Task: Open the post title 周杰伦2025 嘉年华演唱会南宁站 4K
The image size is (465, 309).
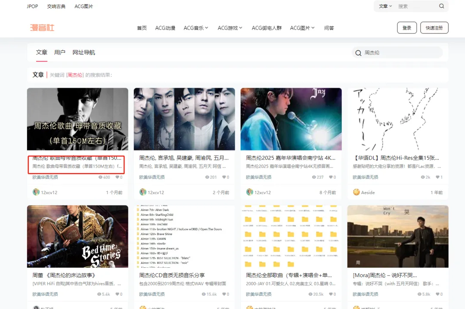Action: (291, 158)
